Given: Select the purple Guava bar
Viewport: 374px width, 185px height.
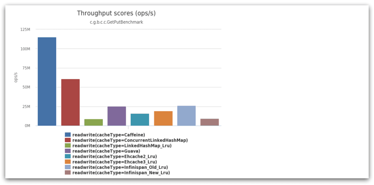Looking at the screenshot, I should point(117,116).
